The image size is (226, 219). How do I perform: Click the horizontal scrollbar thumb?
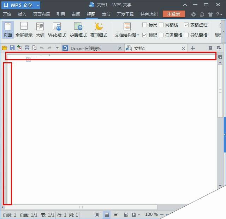coord(81,207)
